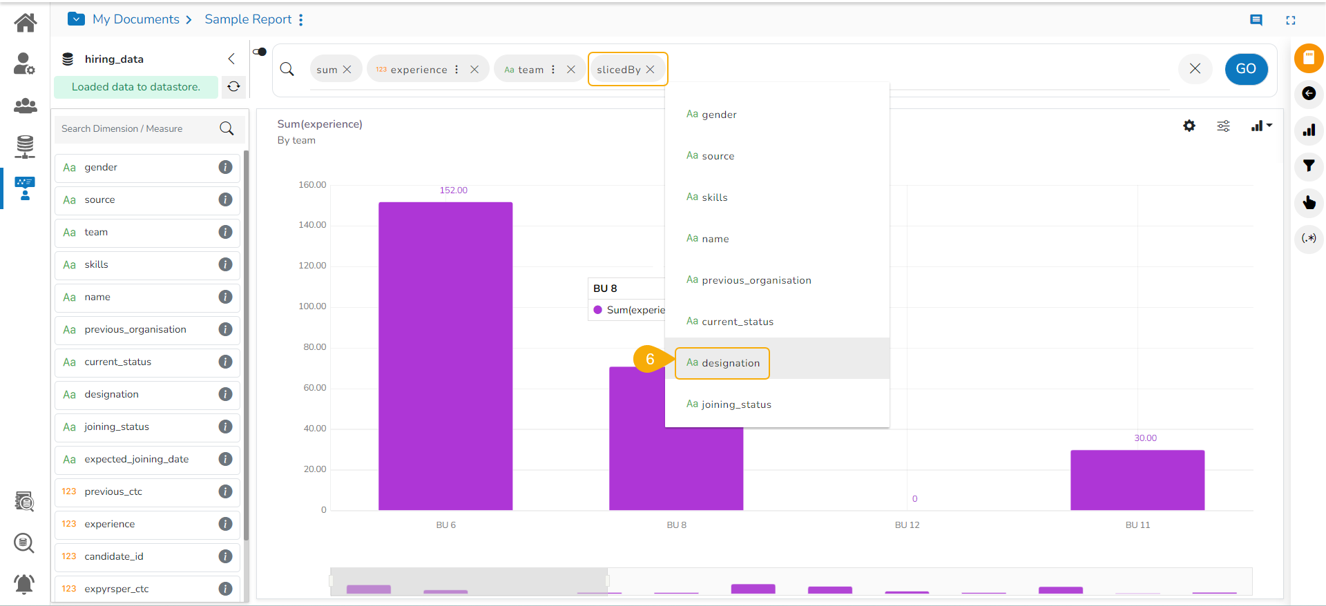Open the alerts bell in sidebar
The image size is (1326, 606).
[24, 584]
